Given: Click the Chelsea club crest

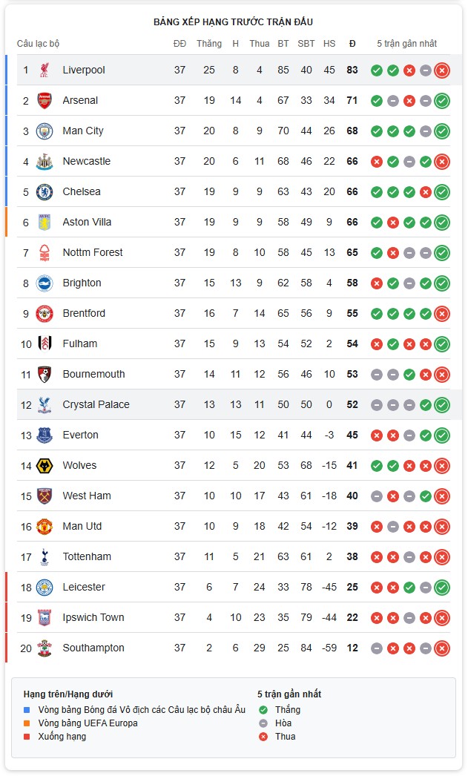Looking at the screenshot, I should [45, 192].
